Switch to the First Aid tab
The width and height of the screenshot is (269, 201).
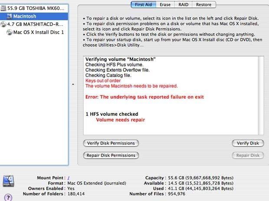[144, 5]
